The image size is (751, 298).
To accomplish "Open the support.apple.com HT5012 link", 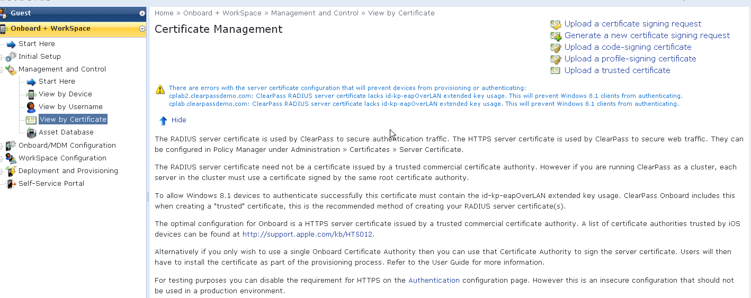I will point(308,234).
